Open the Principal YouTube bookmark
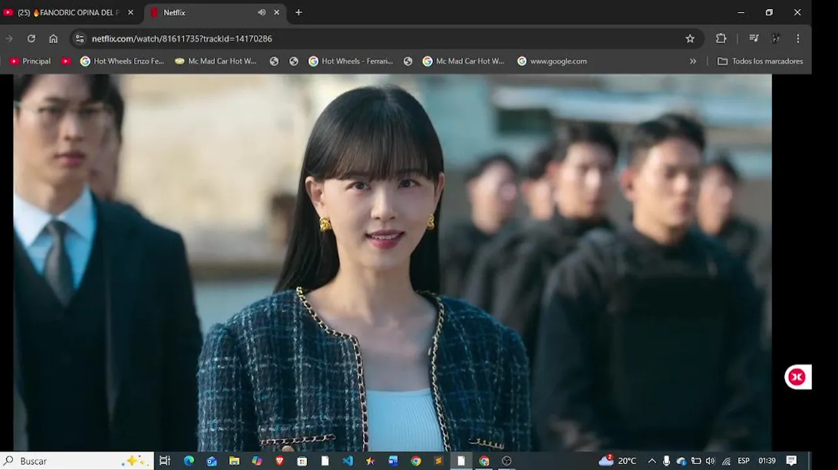This screenshot has width=838, height=470. pos(30,61)
